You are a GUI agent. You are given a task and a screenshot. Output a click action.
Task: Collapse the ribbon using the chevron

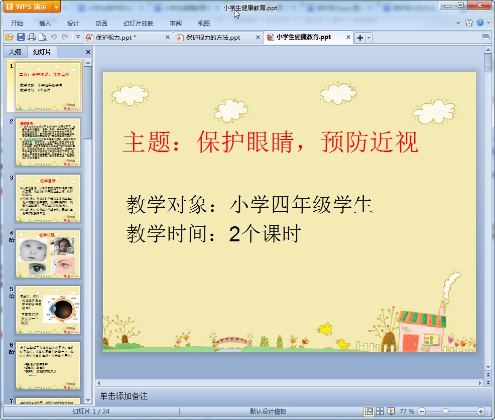pos(458,23)
